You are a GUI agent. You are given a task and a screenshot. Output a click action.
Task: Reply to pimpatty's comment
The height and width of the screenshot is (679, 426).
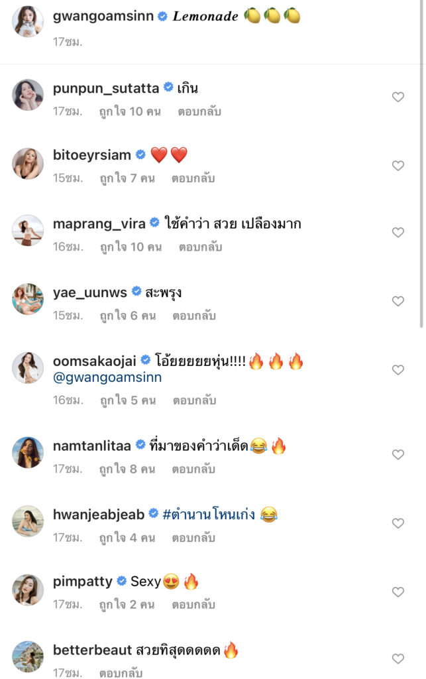[x=193, y=605]
